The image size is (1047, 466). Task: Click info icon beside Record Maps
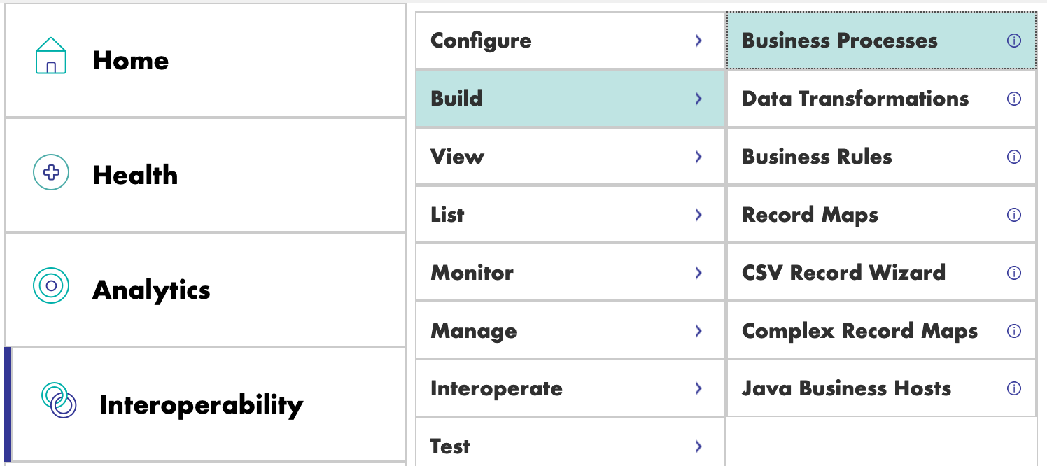pyautogui.click(x=1013, y=215)
